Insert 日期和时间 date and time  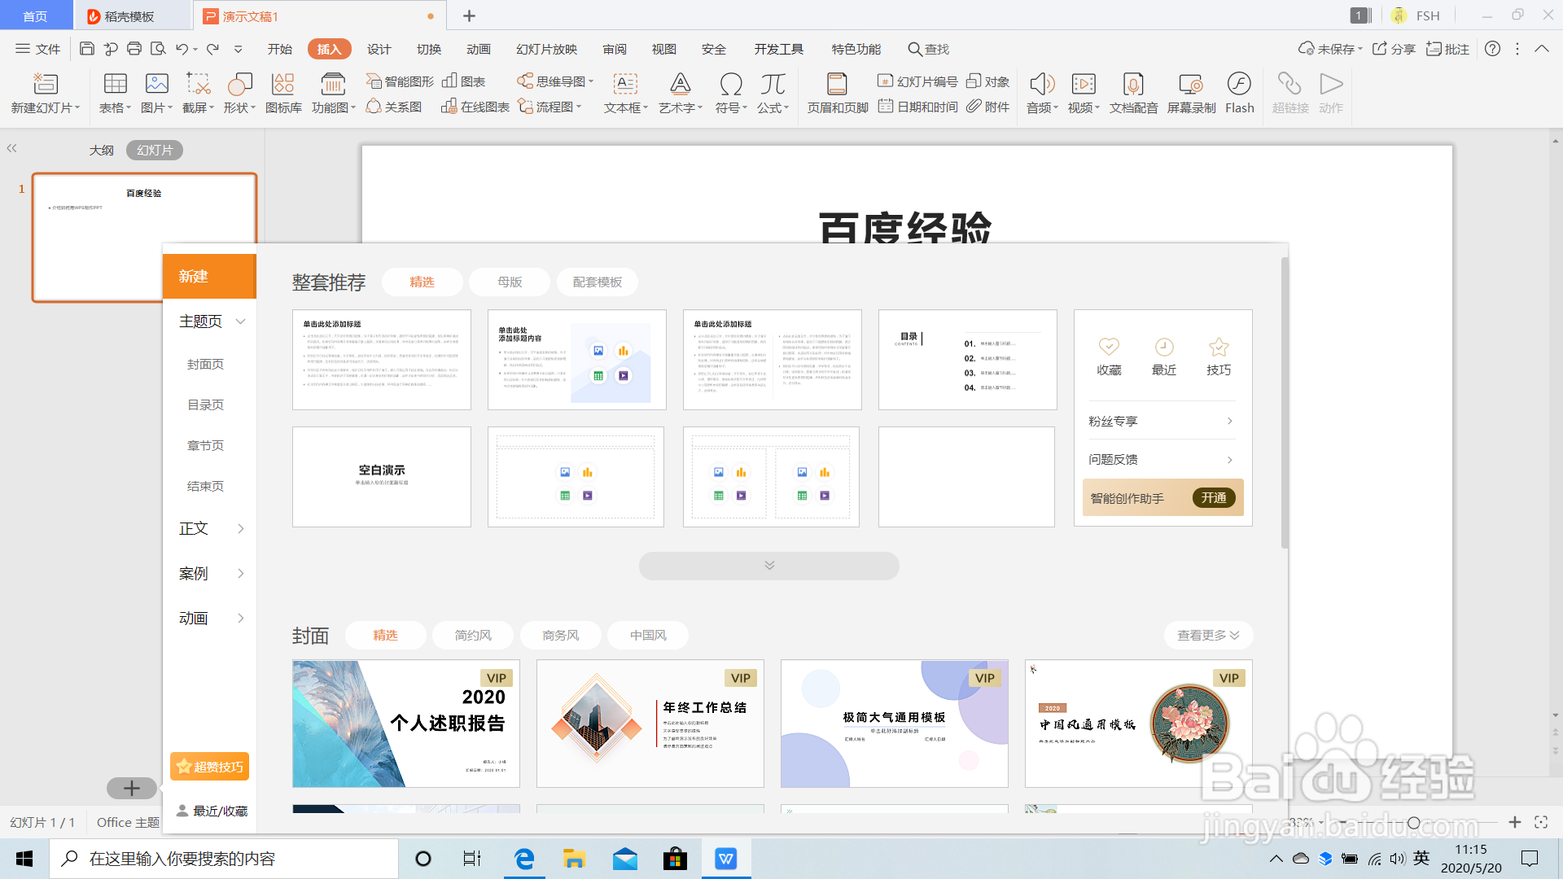(x=917, y=107)
